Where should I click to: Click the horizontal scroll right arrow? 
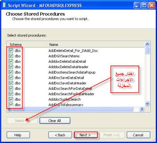tap(142, 109)
